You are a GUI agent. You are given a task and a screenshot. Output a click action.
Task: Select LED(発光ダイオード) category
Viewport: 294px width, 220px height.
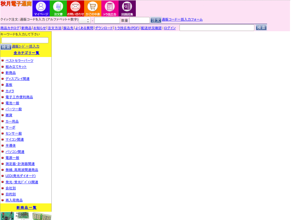(21, 176)
